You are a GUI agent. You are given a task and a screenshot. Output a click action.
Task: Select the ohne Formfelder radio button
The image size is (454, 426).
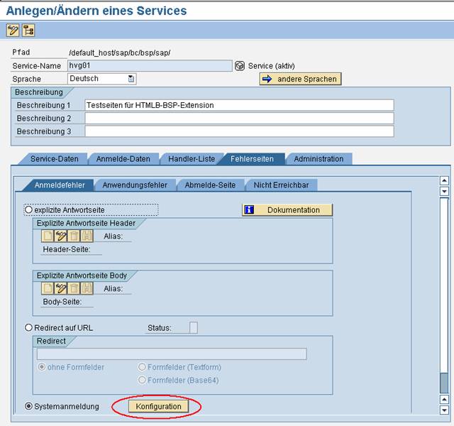pyautogui.click(x=42, y=367)
